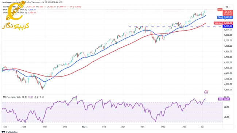Click the purple lightning bolt icon
Image resolution: width=237 pixels, height=133 pixels.
(x=206, y=92)
